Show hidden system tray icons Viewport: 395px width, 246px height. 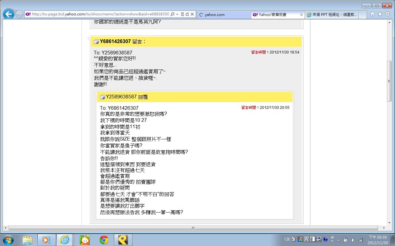pos(338,240)
